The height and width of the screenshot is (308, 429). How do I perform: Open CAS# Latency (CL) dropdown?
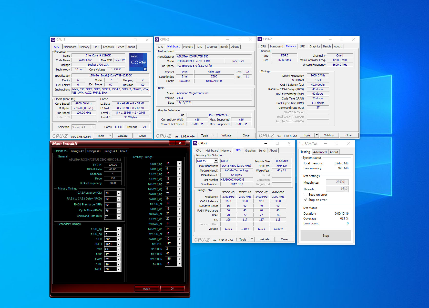(119, 193)
